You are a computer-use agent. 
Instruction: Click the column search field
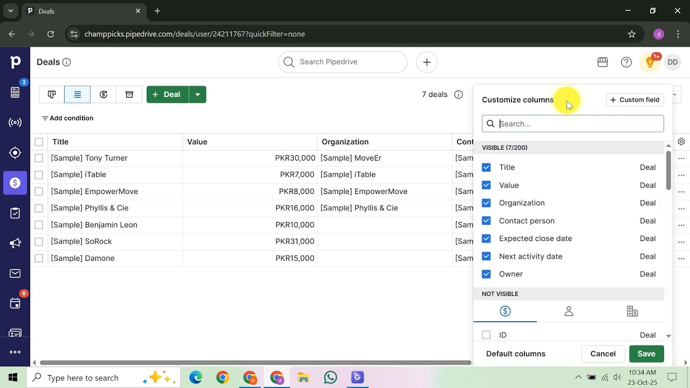tap(573, 123)
